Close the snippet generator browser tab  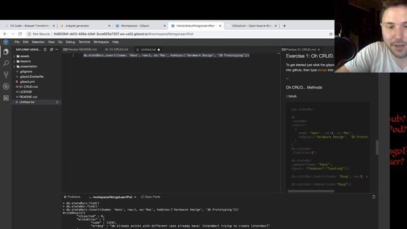pyautogui.click(x=109, y=25)
